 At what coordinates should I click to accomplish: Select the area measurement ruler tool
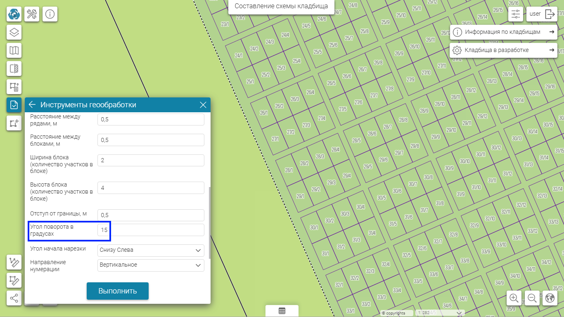click(x=14, y=280)
